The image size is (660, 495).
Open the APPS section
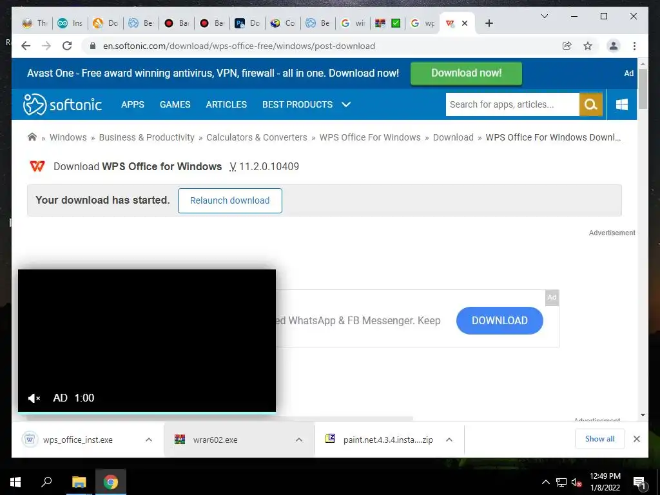tap(133, 104)
